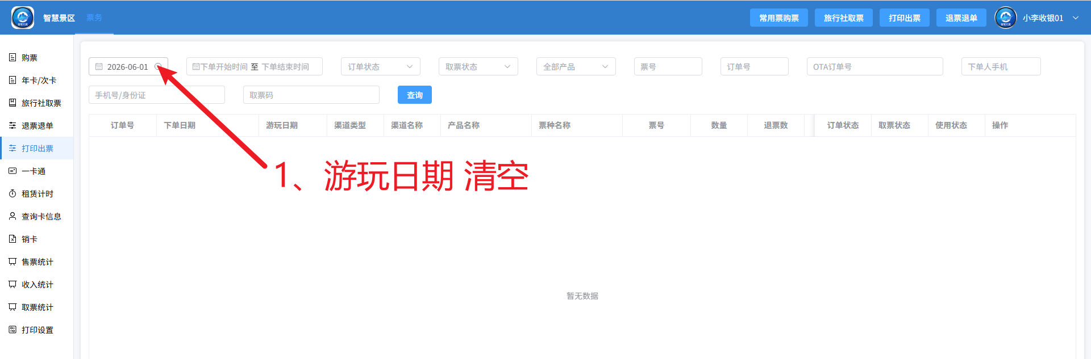Click the 销卡 sidebar icon
Image resolution: width=1091 pixels, height=359 pixels.
click(x=13, y=239)
